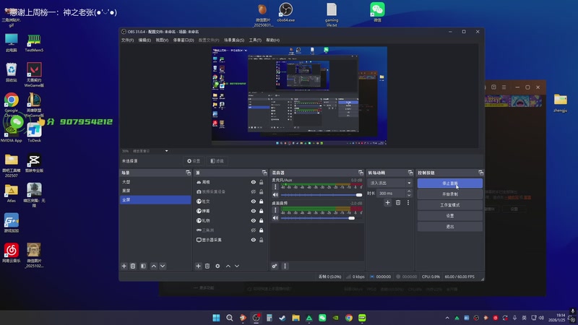Move source up in the Sources toolbar
This screenshot has height=325, width=578.
[228, 266]
